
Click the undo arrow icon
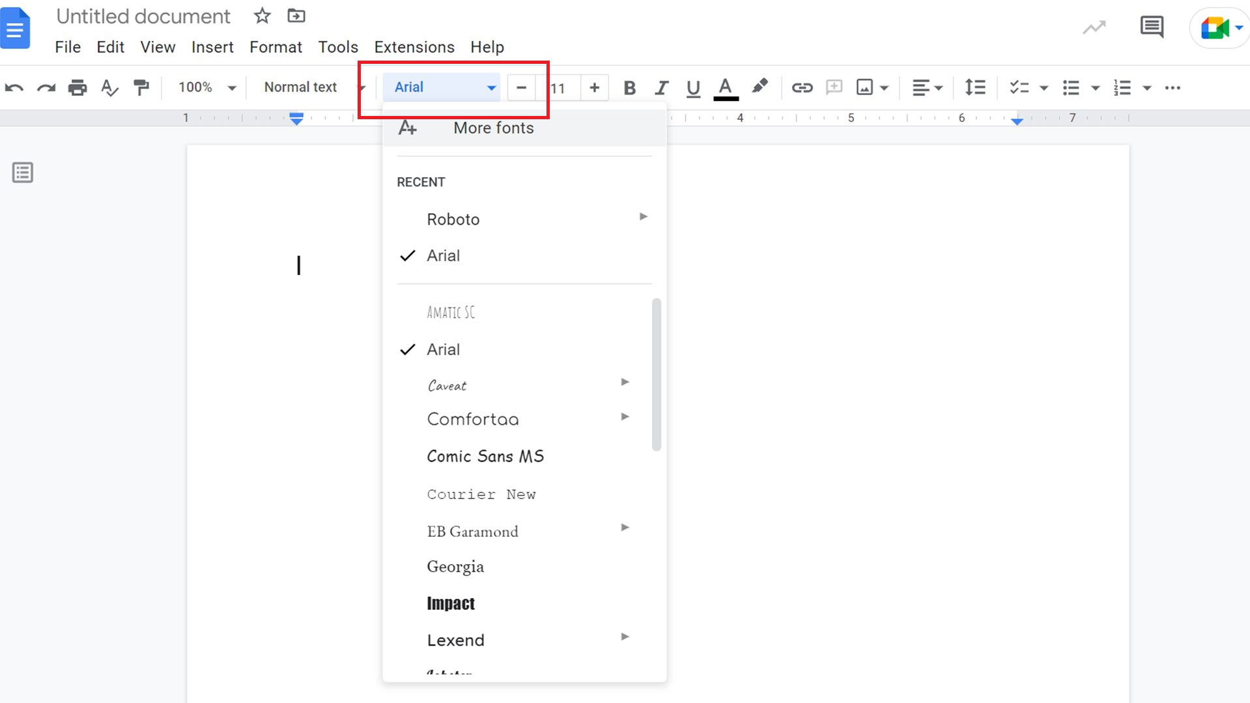[14, 87]
